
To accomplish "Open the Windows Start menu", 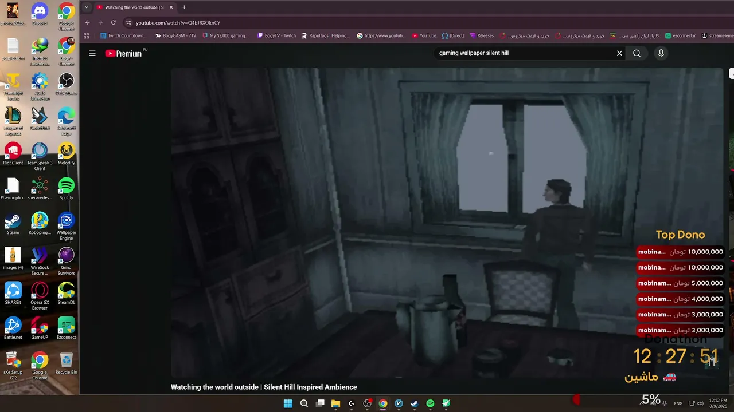I will (x=288, y=403).
